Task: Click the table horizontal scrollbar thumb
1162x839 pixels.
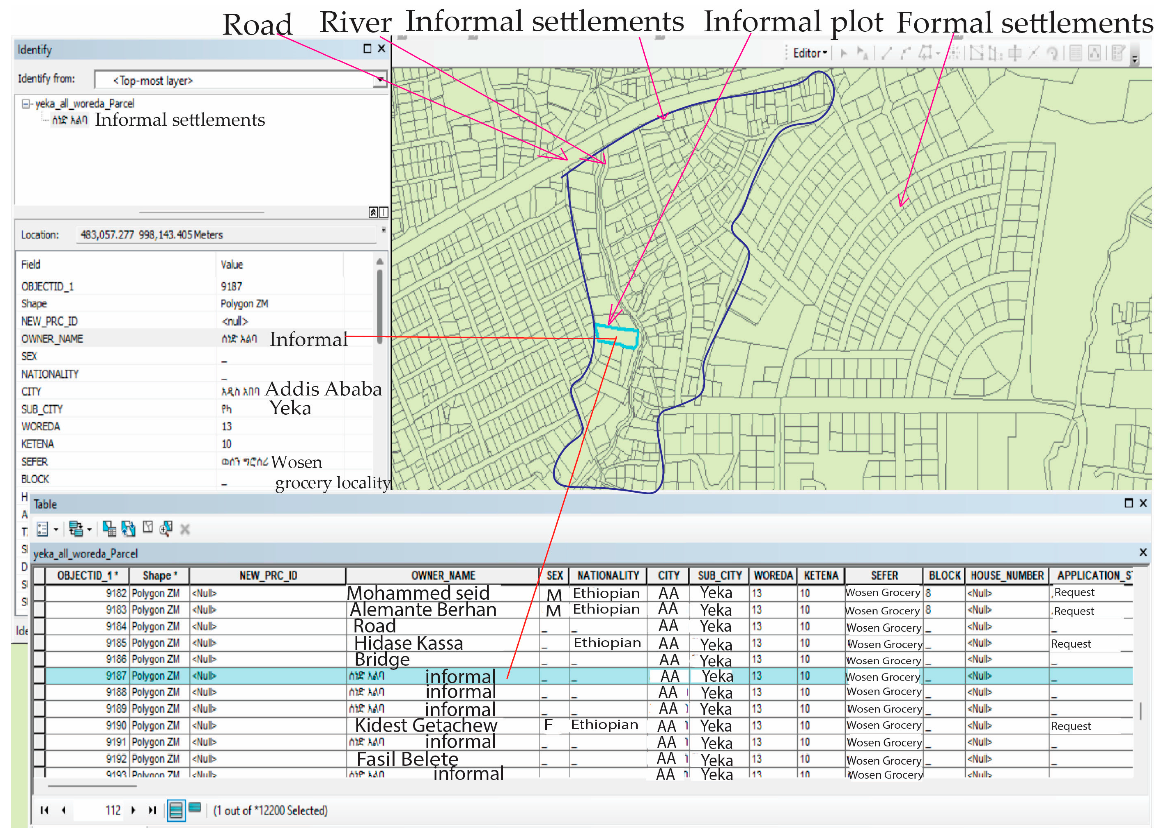Action: (x=92, y=786)
